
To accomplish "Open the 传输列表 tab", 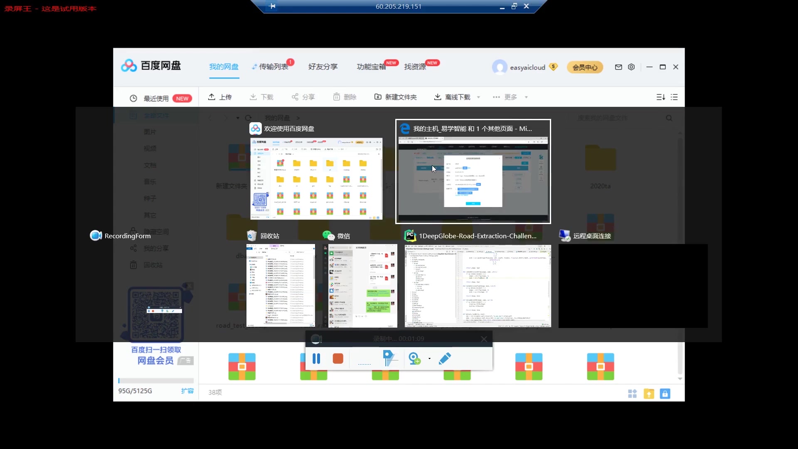I will pyautogui.click(x=273, y=67).
